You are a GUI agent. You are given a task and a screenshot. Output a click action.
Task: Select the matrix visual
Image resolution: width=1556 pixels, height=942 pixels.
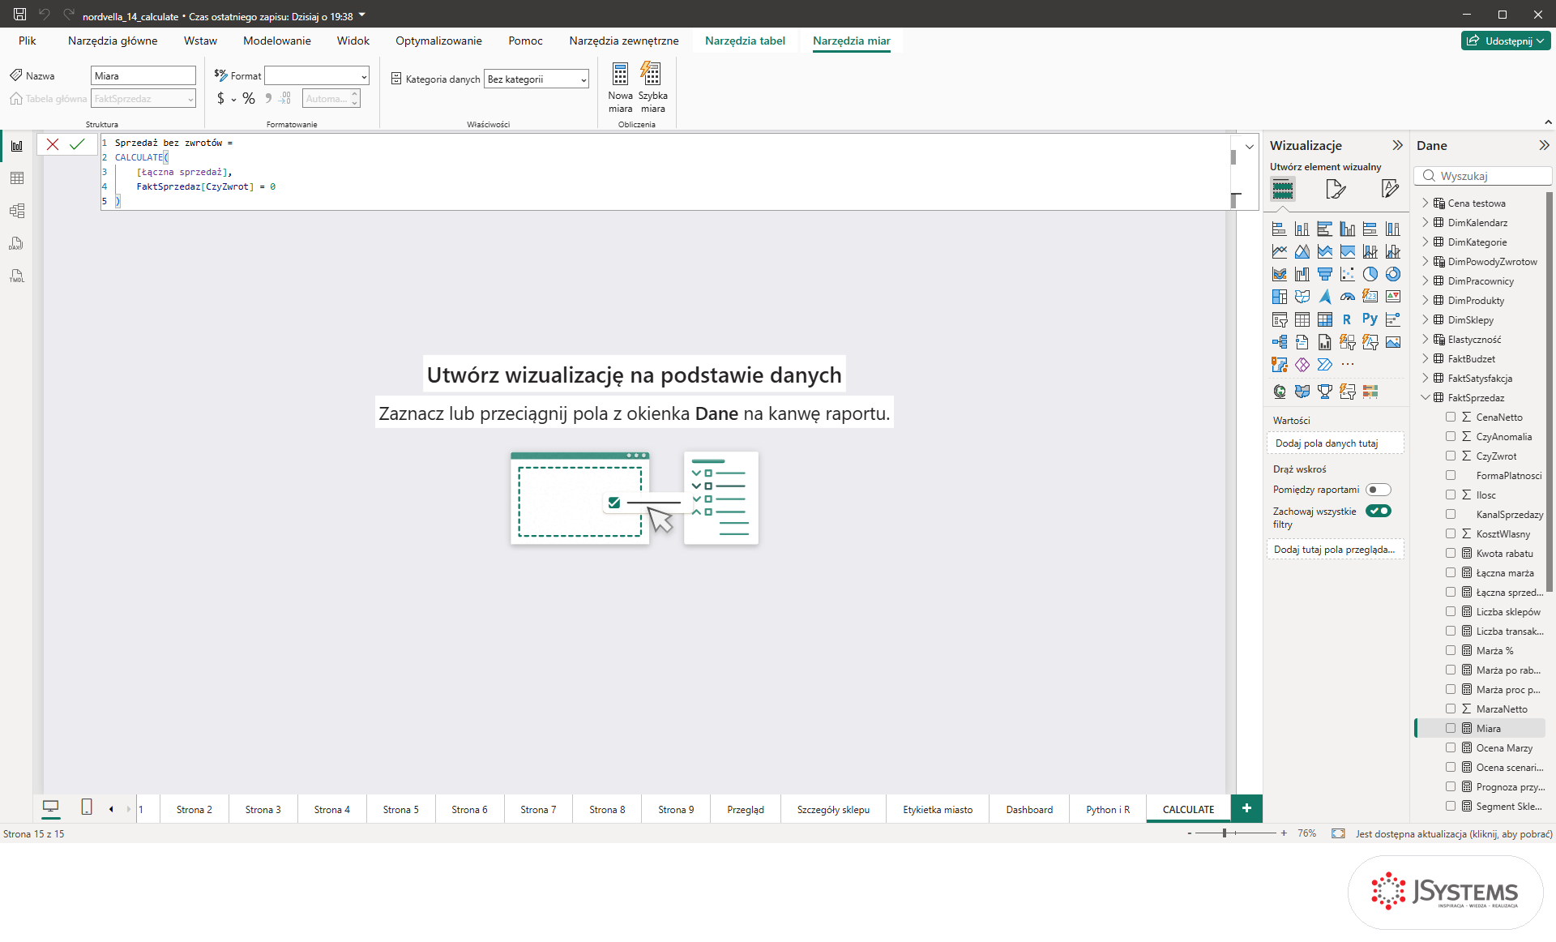(1324, 319)
